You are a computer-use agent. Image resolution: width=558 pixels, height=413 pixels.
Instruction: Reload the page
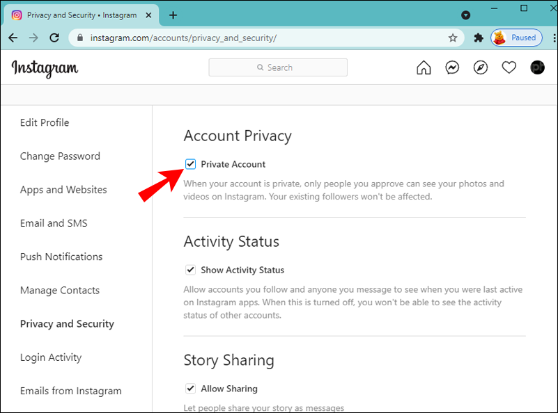click(x=52, y=38)
